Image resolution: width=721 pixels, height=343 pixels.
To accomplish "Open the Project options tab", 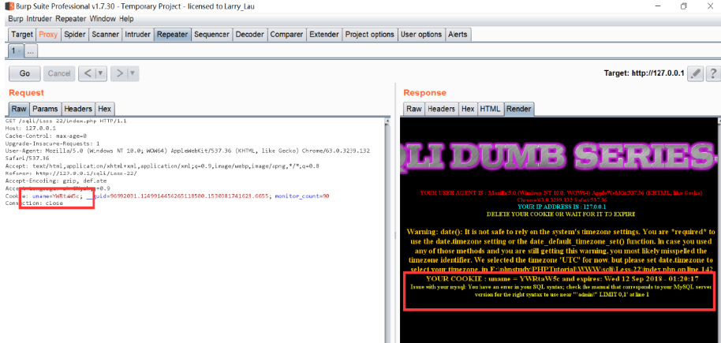I will tap(370, 35).
